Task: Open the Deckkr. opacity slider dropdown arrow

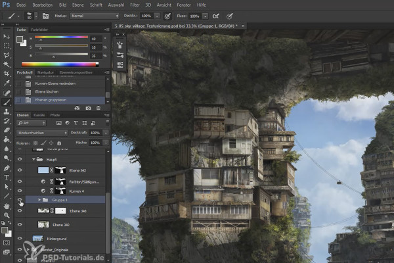Action: click(x=157, y=16)
